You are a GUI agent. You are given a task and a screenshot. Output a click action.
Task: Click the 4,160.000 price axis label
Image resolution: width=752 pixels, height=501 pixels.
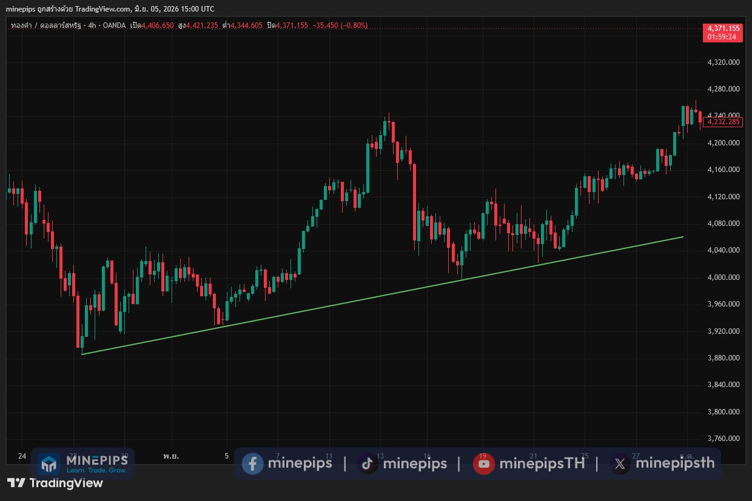(724, 170)
